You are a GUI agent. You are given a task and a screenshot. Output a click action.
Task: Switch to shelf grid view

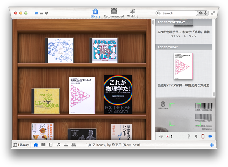pyautogui.click(x=36, y=13)
